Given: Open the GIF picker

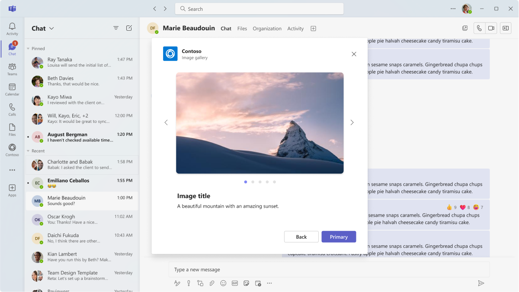Looking at the screenshot, I should [235, 283].
